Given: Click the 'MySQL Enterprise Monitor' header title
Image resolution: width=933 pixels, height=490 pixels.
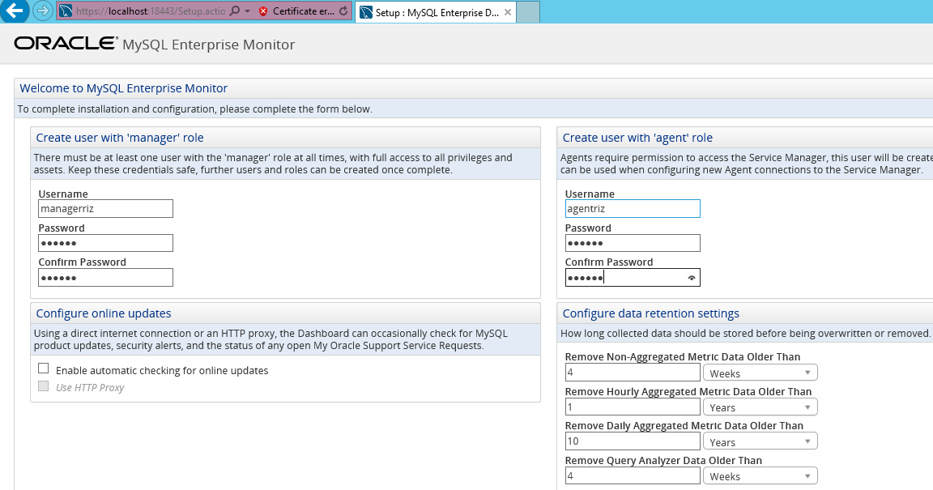Looking at the screenshot, I should 208,45.
